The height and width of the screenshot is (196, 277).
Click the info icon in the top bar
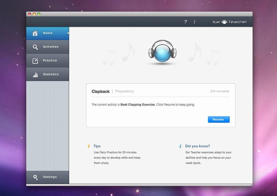[194, 22]
